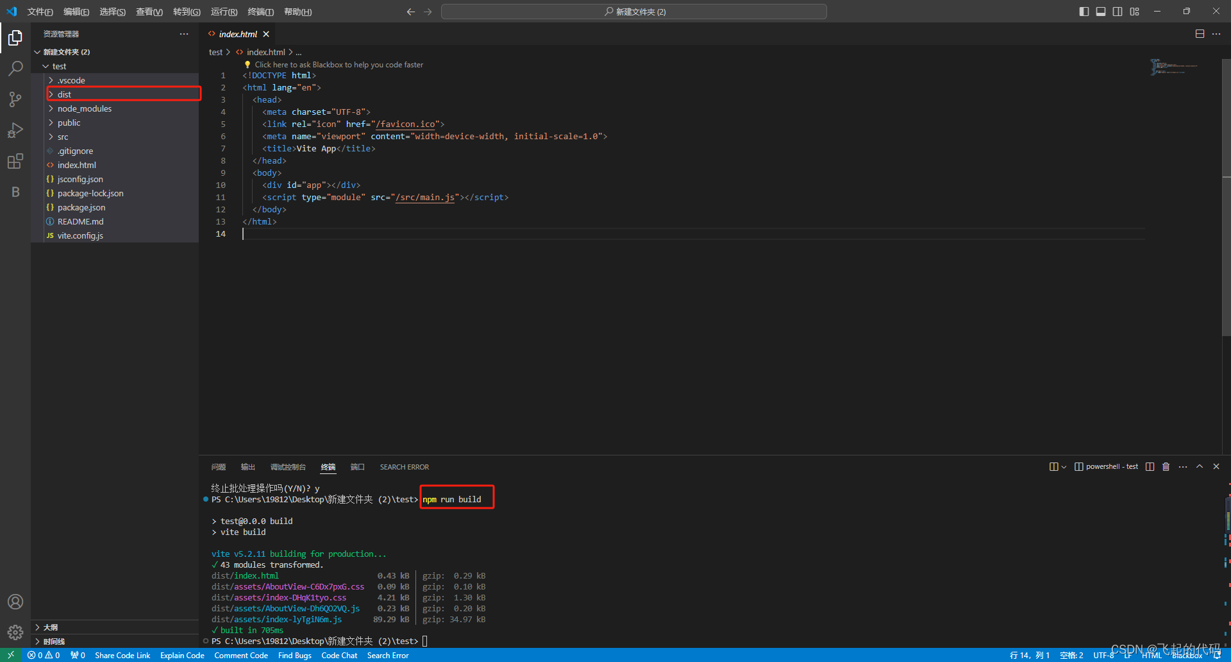Switch to the 调试控制台 panel tab

pos(289,467)
